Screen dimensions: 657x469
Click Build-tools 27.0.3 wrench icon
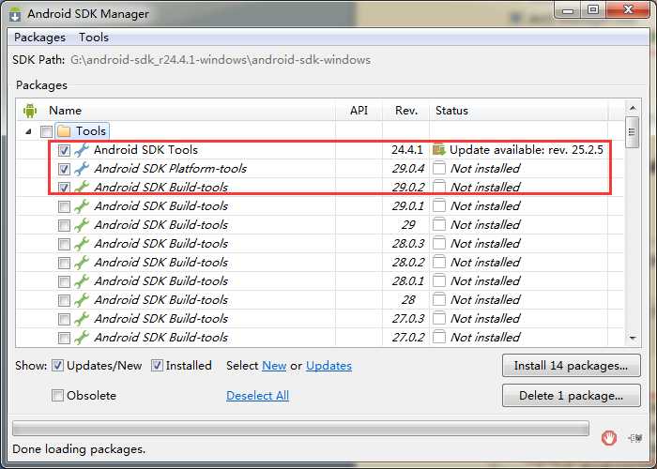82,319
